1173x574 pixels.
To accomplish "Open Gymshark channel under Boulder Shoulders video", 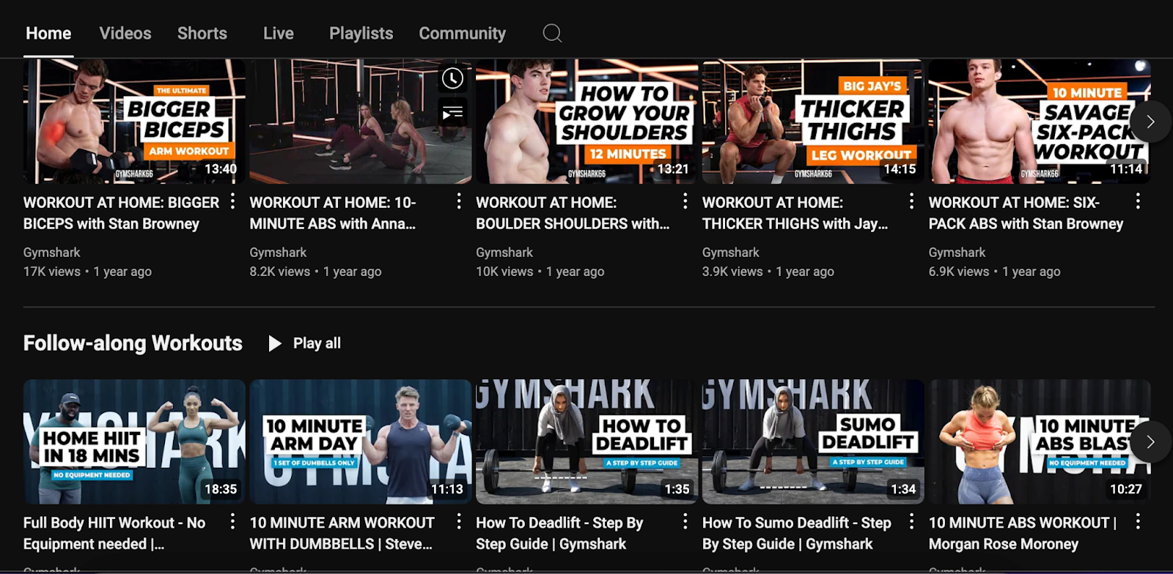I will pos(504,253).
